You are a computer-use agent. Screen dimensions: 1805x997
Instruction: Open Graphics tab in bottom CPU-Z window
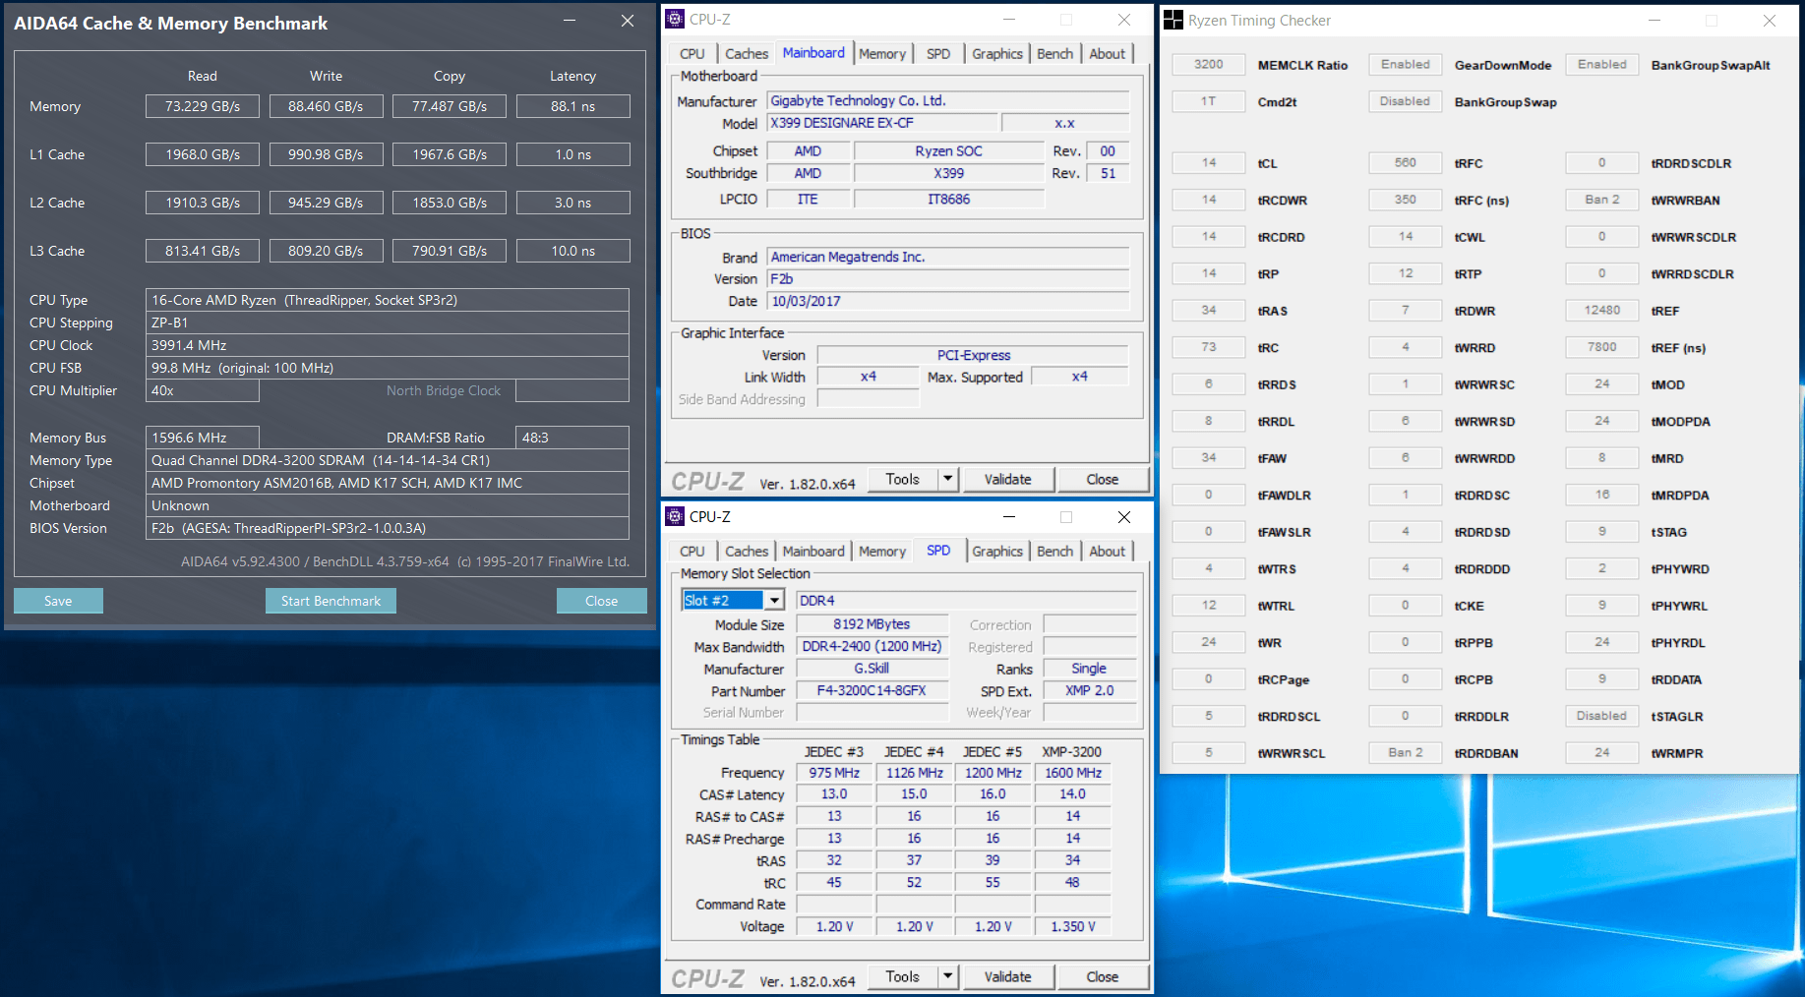997,552
